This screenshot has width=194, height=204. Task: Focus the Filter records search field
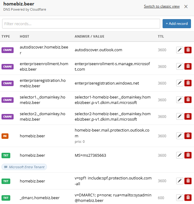point(81,24)
